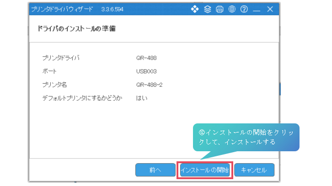The width and height of the screenshot is (332, 186).
Task: Click the デフォルトプリンタにするかどうか label
Action: click(x=82, y=98)
